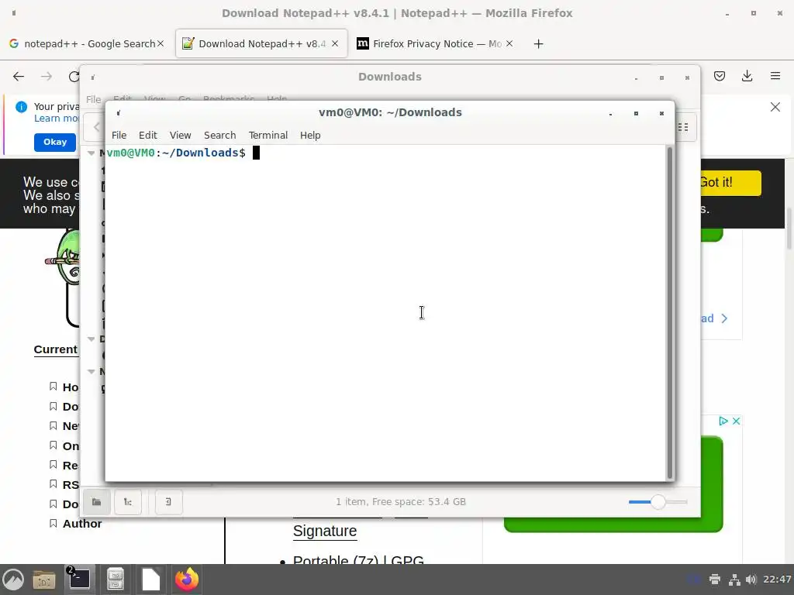Screen dimensions: 794x595
Task: Open the Search menu in the terminal
Action: [219, 135]
